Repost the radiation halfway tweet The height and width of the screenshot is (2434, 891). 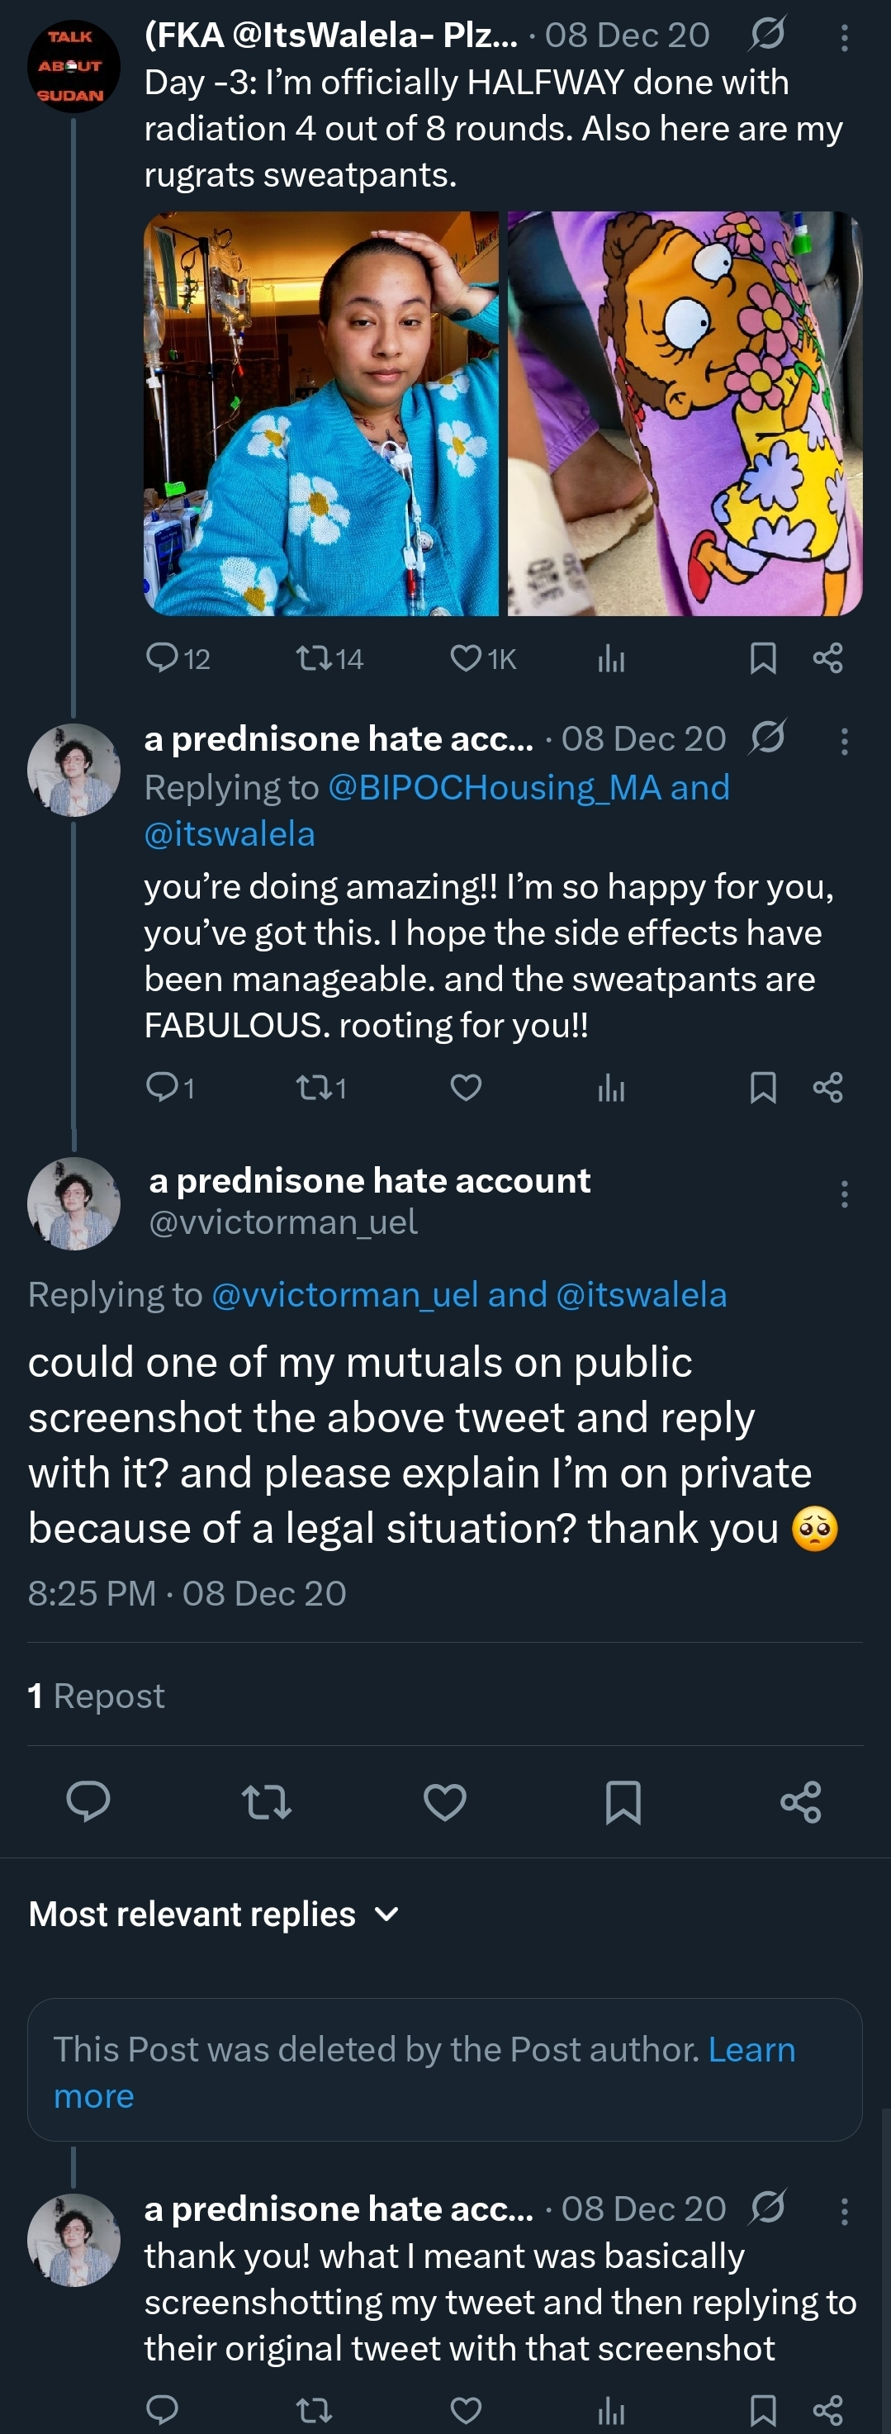[329, 658]
